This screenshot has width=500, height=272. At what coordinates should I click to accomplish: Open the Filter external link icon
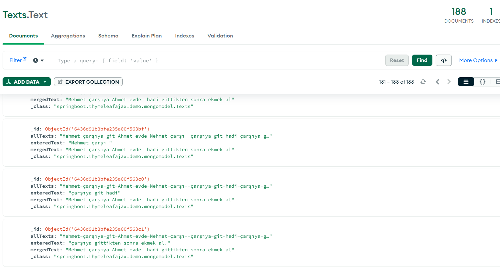(25, 59)
